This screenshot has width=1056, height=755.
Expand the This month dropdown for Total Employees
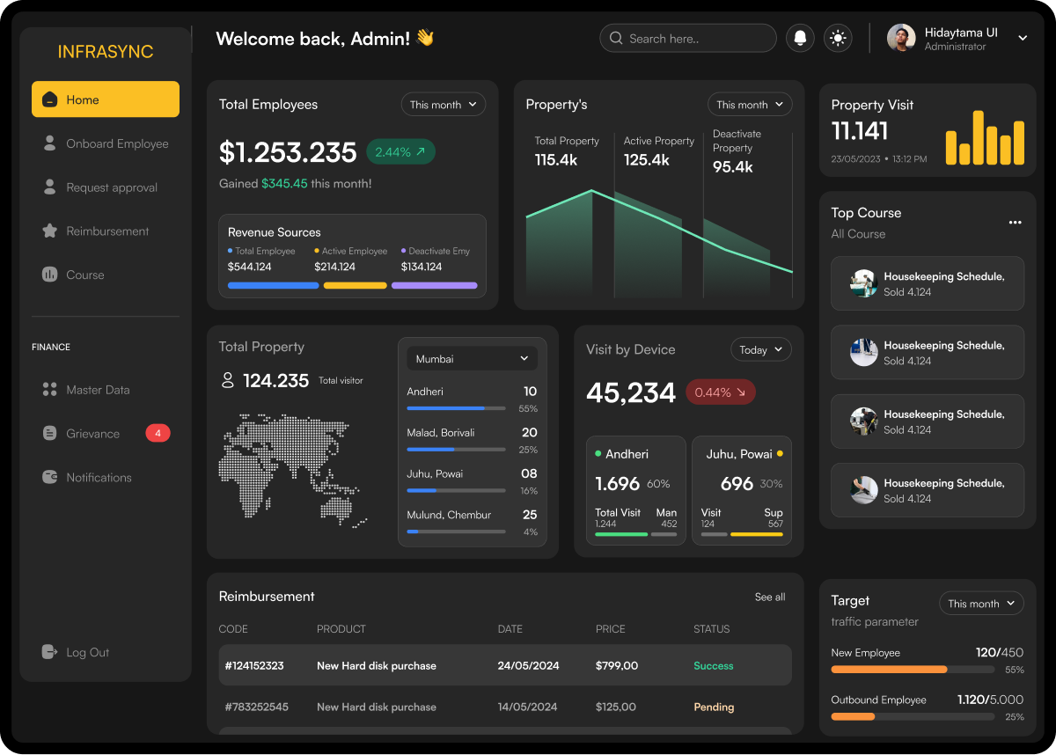(444, 104)
